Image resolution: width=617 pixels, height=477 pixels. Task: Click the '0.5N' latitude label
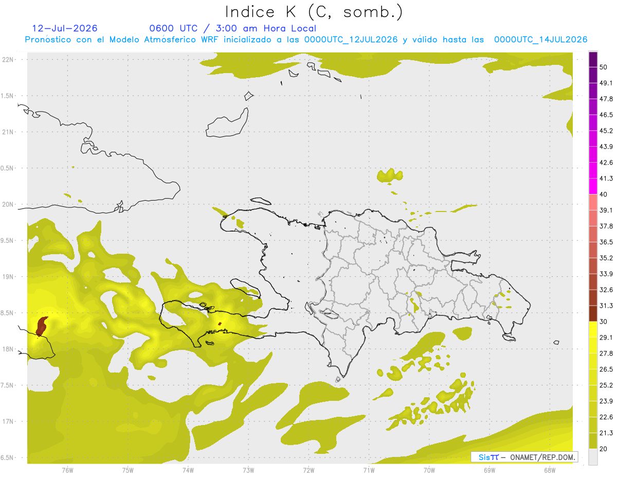click(7, 168)
